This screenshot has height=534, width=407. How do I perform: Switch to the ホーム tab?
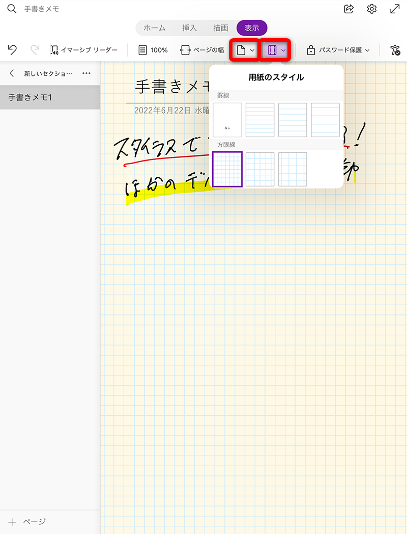(154, 28)
